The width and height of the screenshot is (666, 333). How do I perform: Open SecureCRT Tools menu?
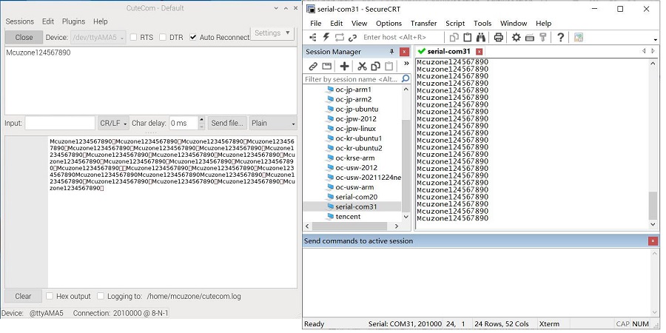click(x=482, y=24)
